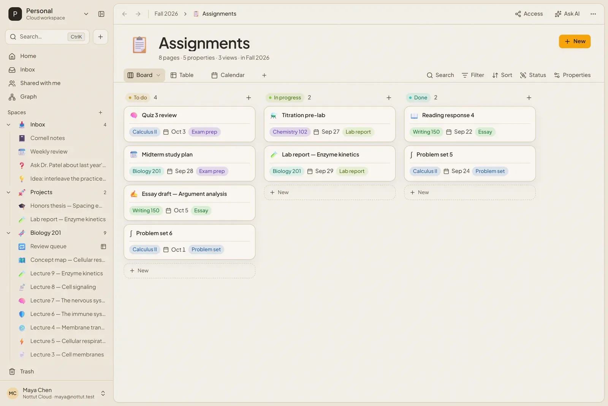Click New under In progress column
The height and width of the screenshot is (406, 608).
[x=330, y=193]
